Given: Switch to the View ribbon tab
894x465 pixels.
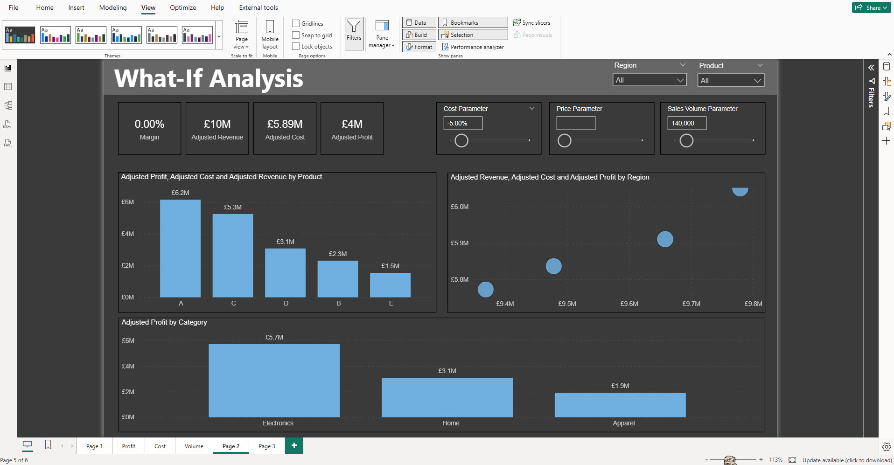Looking at the screenshot, I should coord(148,7).
